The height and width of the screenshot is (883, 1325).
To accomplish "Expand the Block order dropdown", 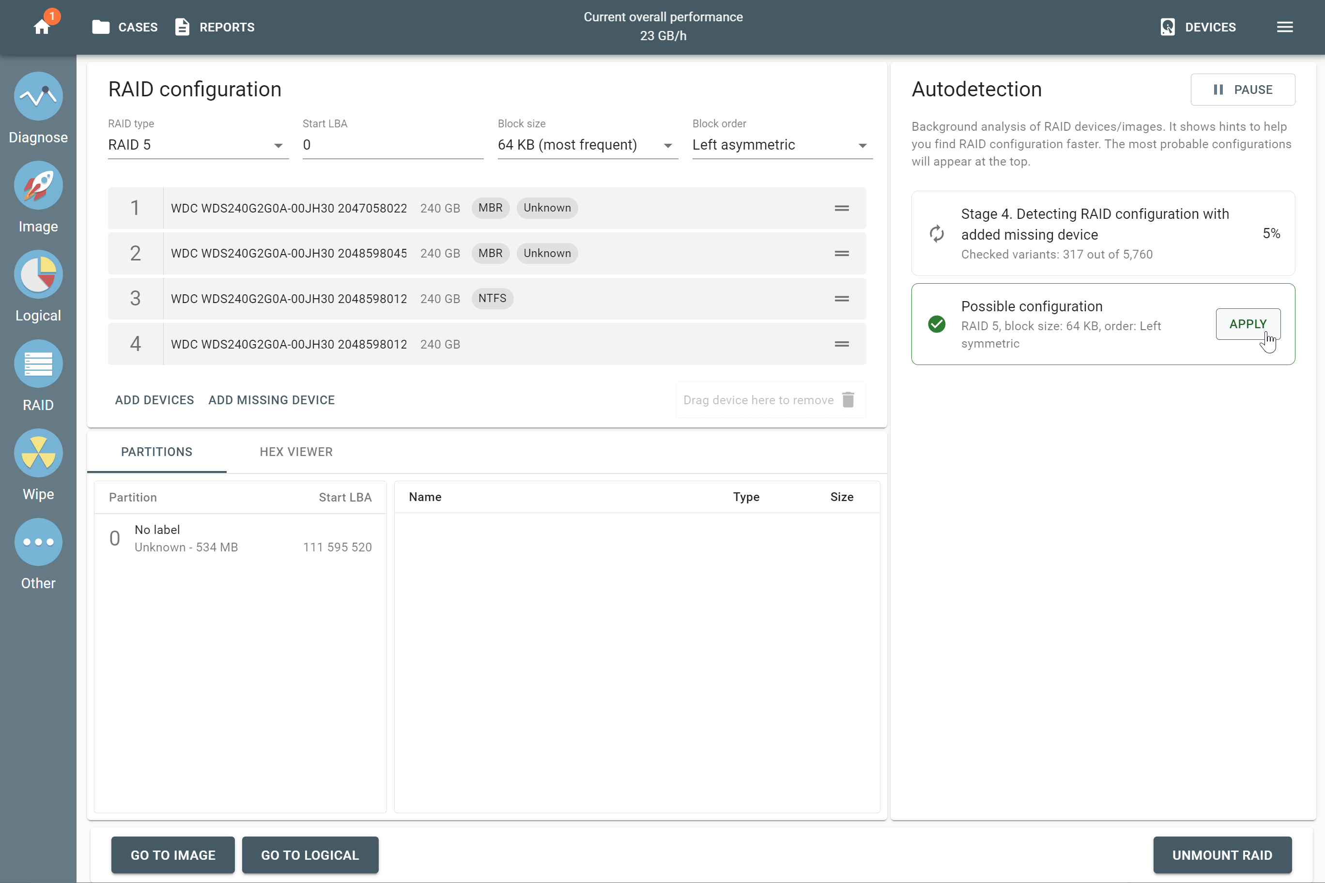I will coord(782,145).
